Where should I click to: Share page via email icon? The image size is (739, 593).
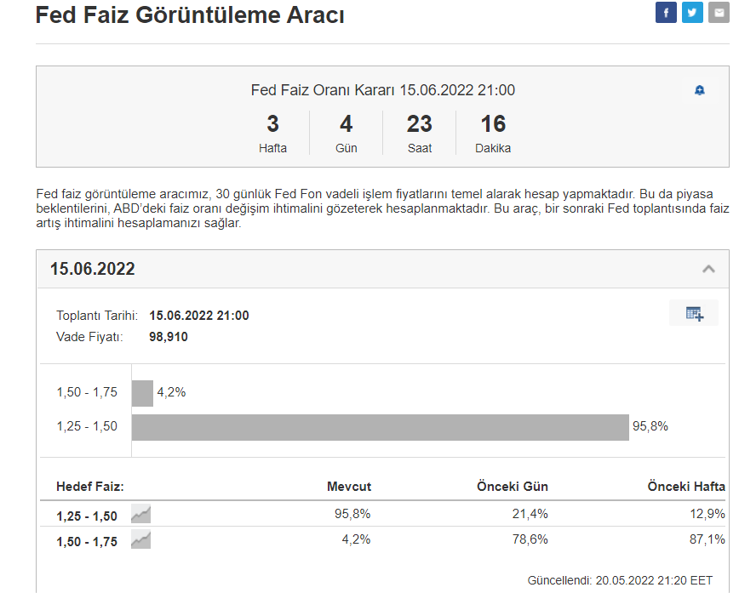(x=718, y=12)
